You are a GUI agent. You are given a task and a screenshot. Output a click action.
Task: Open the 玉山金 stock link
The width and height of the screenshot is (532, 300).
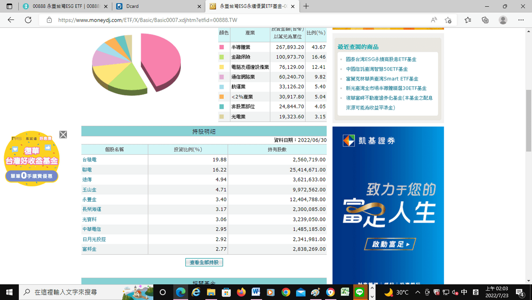[89, 189]
